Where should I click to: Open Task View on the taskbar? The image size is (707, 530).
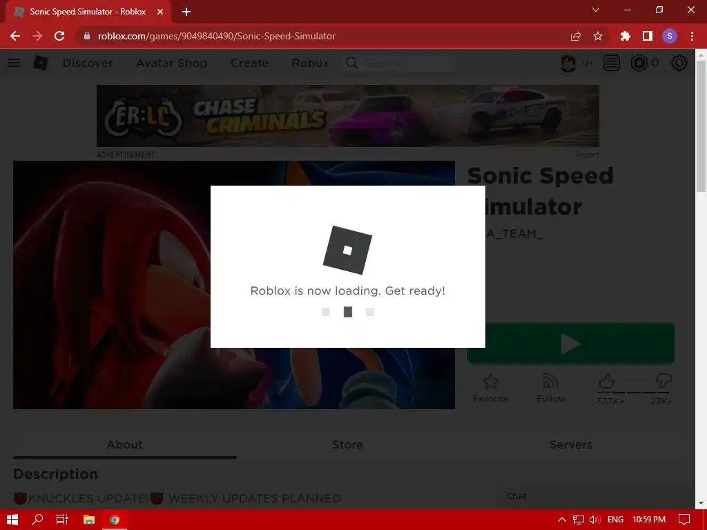point(62,520)
